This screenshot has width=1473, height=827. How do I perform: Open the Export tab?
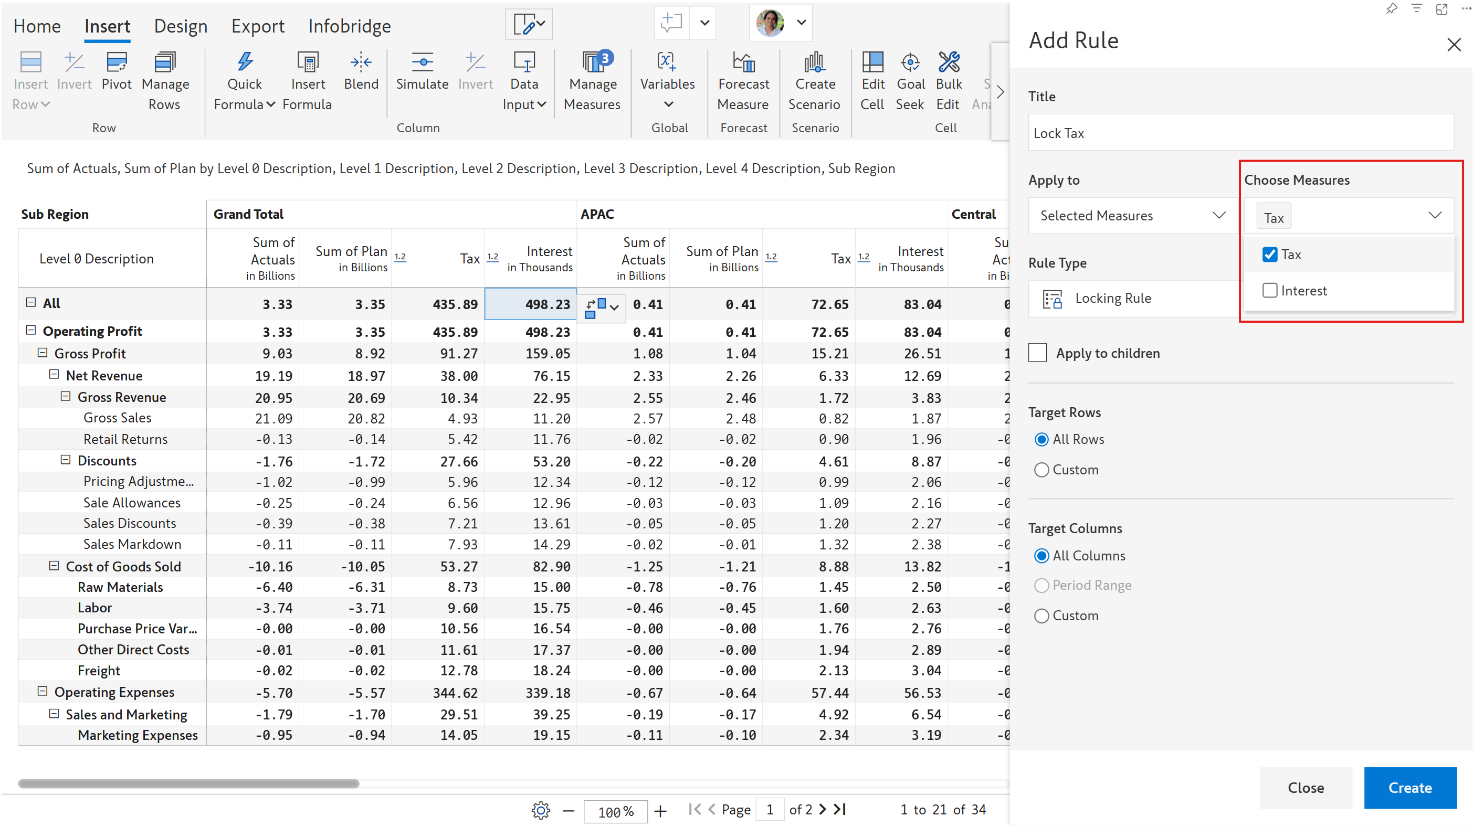[257, 26]
